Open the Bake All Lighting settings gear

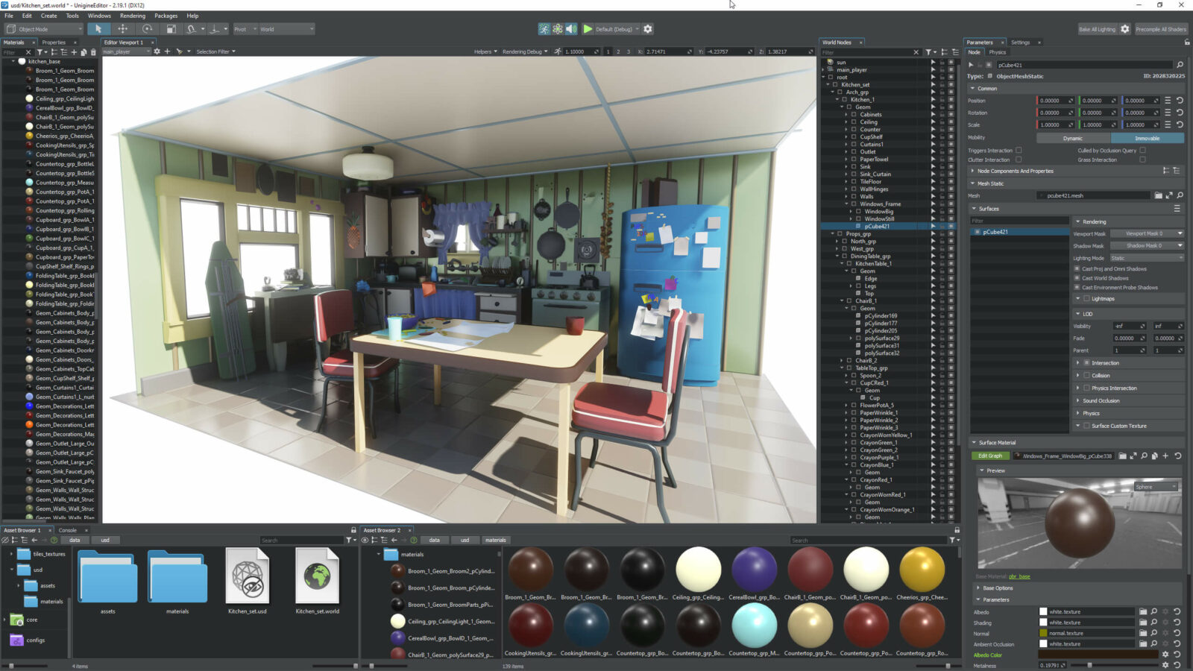pos(1125,29)
